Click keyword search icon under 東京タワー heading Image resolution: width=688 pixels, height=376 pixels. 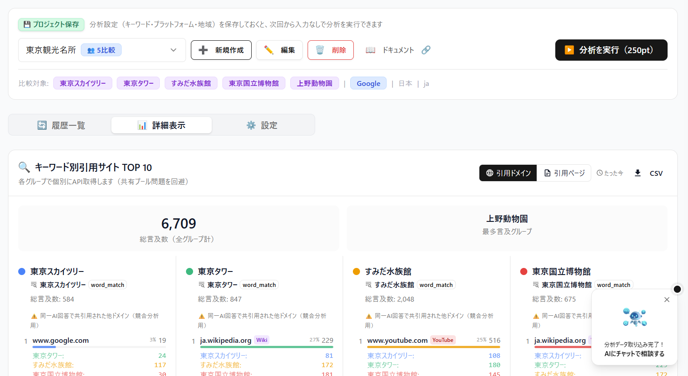pos(202,285)
